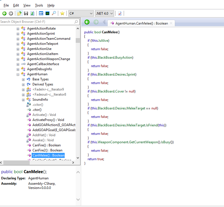Open the C# language dropdown
This screenshot has width=224, height=207.
click(81, 13)
